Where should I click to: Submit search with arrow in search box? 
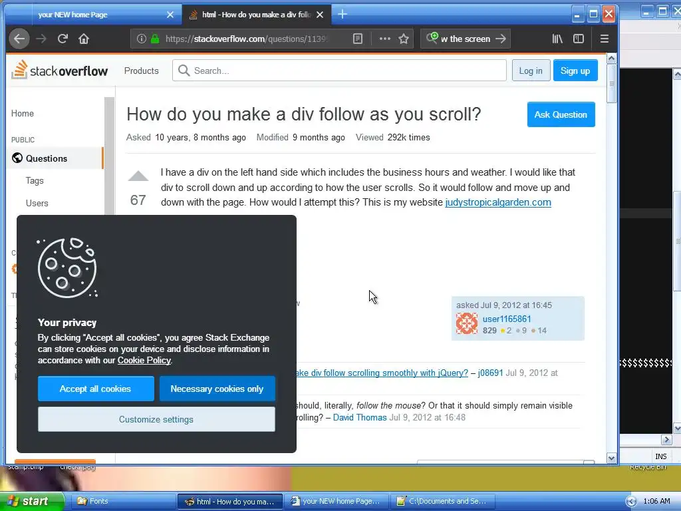click(x=501, y=39)
